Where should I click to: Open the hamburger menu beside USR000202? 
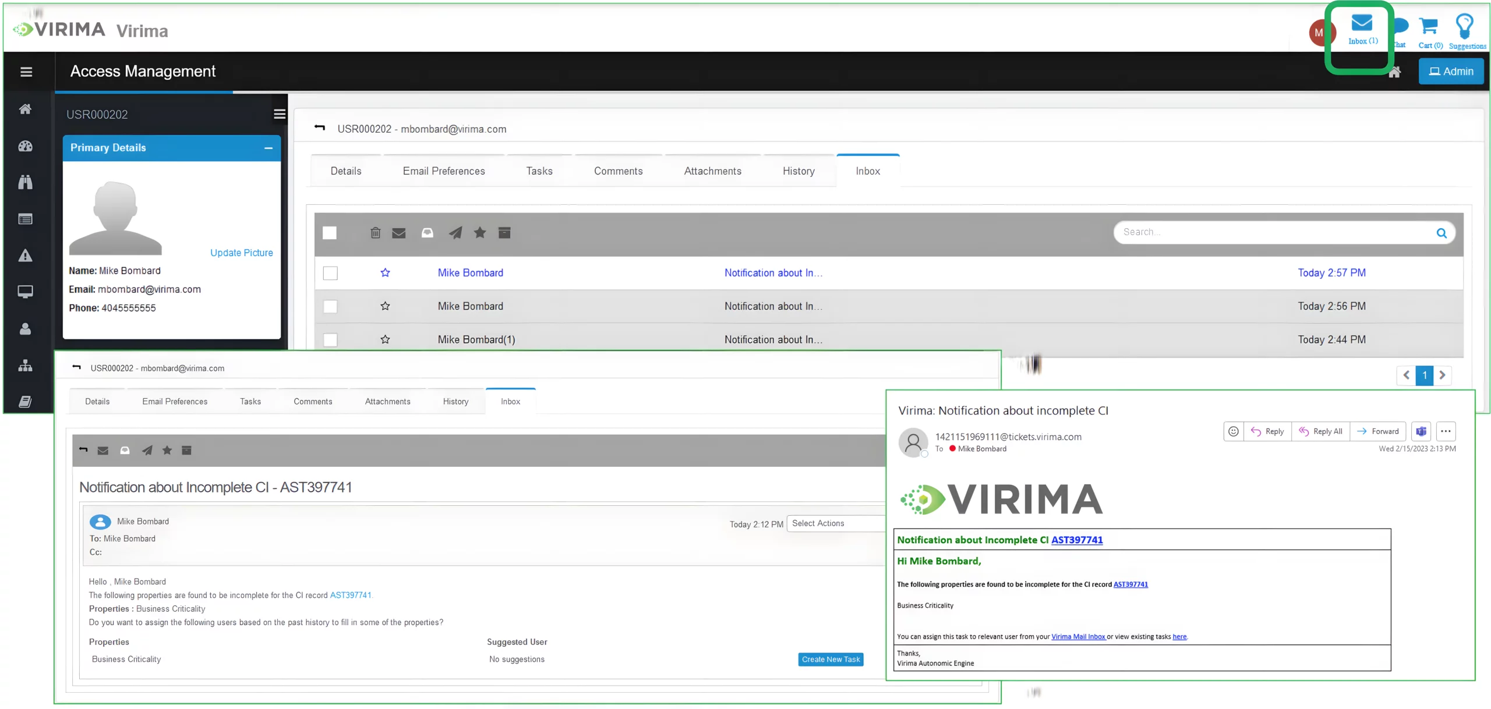pos(280,114)
